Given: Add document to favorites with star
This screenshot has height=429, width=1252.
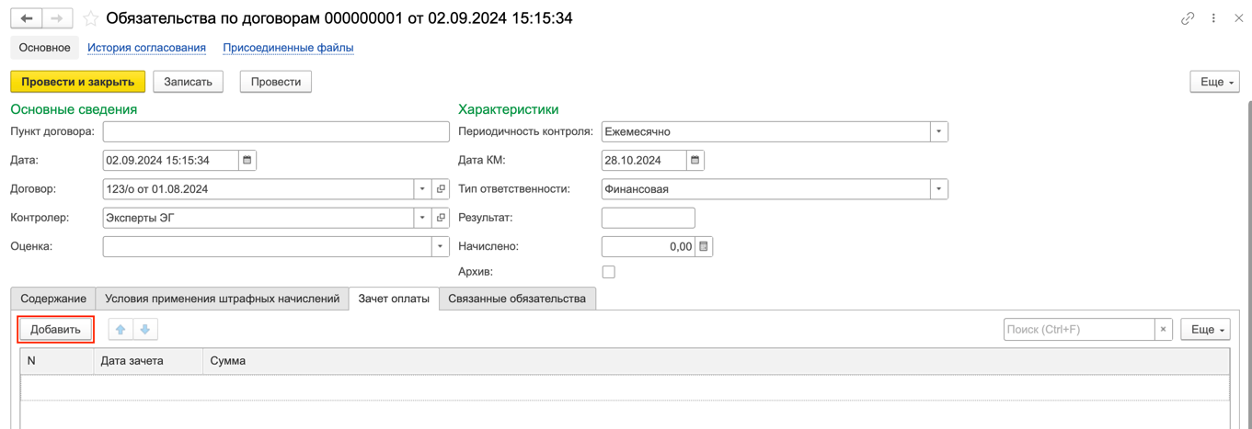Looking at the screenshot, I should (x=90, y=18).
